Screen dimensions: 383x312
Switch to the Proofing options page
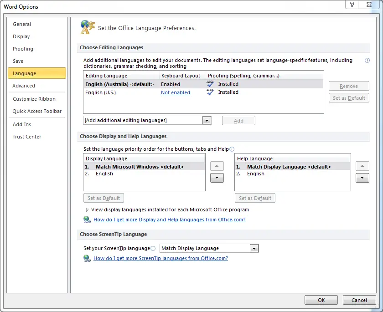pos(23,49)
